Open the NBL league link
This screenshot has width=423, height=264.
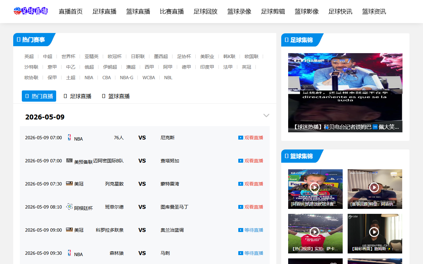[x=168, y=78]
